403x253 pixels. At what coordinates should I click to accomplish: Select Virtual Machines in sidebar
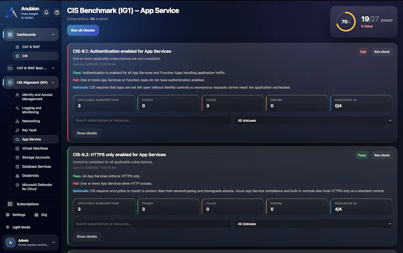click(x=35, y=148)
